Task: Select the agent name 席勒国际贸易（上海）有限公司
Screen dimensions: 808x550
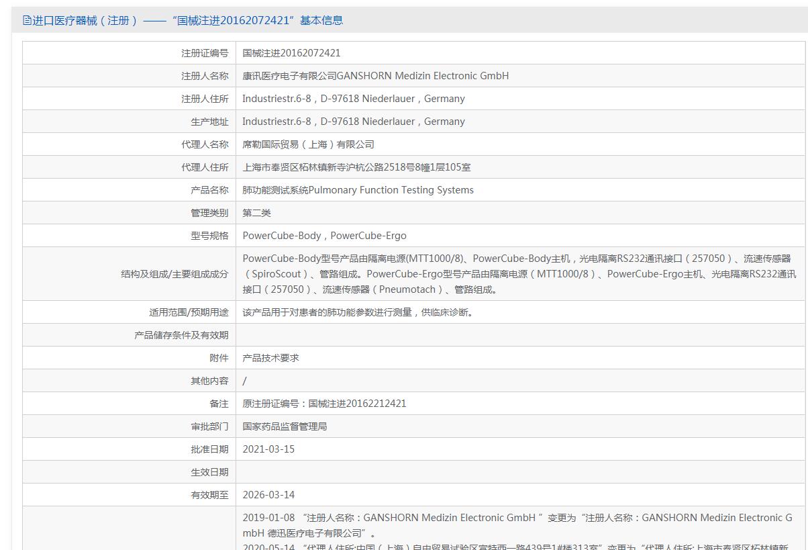Action: pyautogui.click(x=308, y=144)
